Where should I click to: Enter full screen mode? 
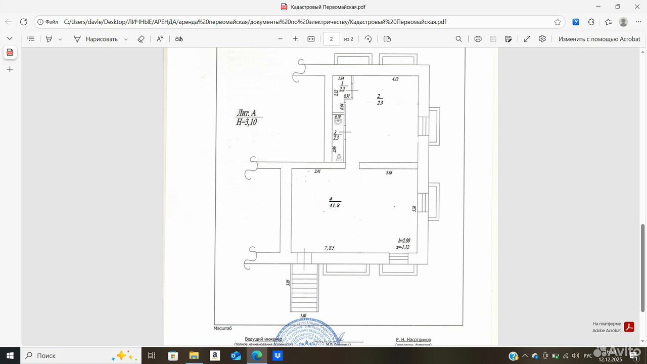coord(527,39)
